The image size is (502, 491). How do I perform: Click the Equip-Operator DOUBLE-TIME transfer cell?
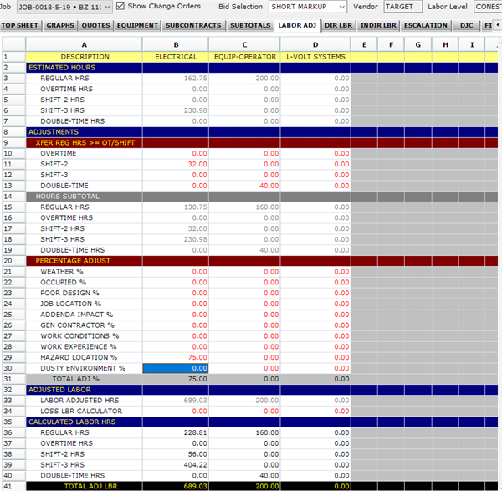[x=244, y=186]
